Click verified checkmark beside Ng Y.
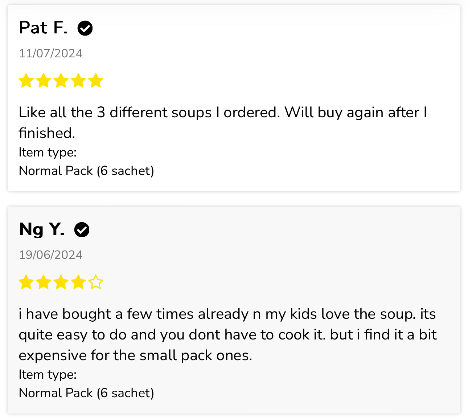 pyautogui.click(x=82, y=229)
